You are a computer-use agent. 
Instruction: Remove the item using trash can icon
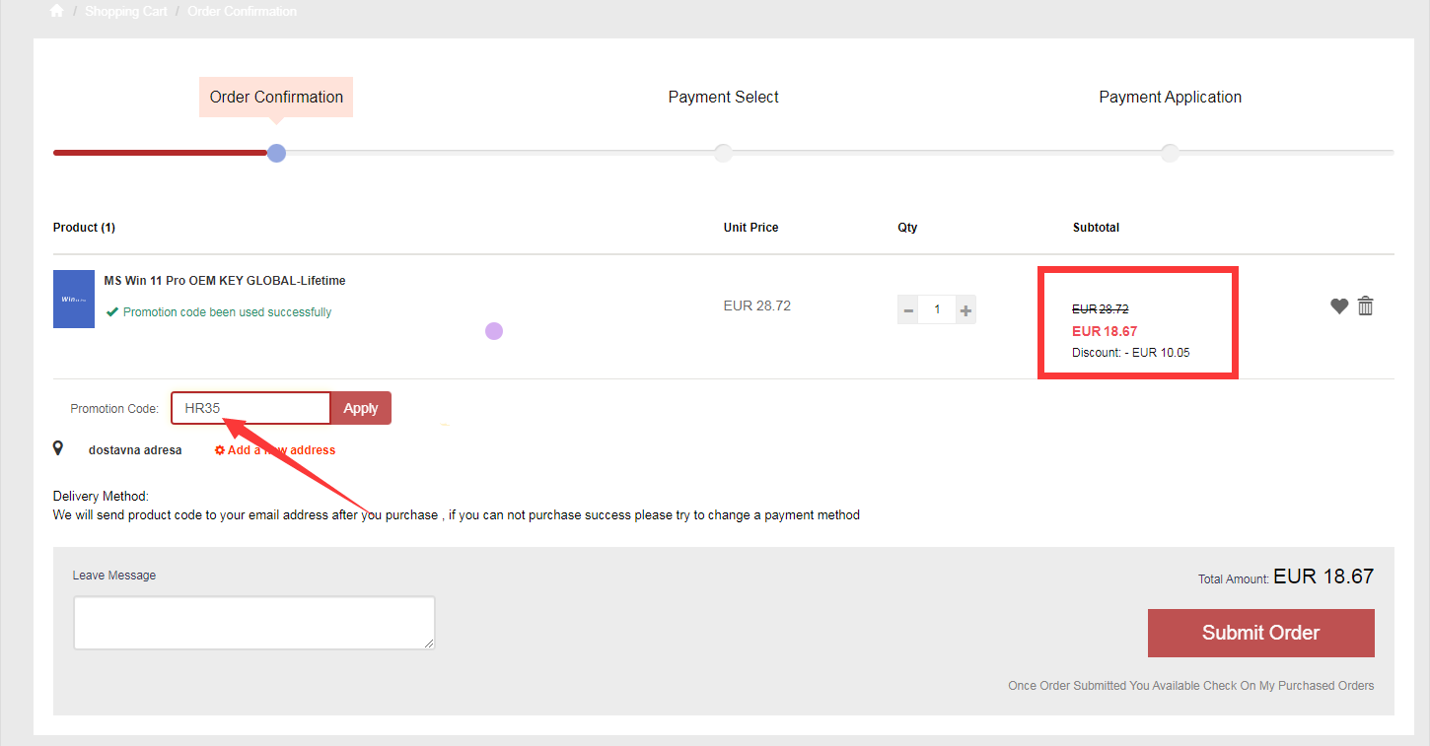(1365, 305)
